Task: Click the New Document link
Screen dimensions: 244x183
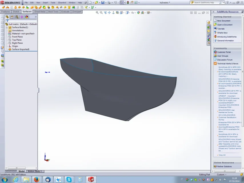Action: [x=224, y=21]
